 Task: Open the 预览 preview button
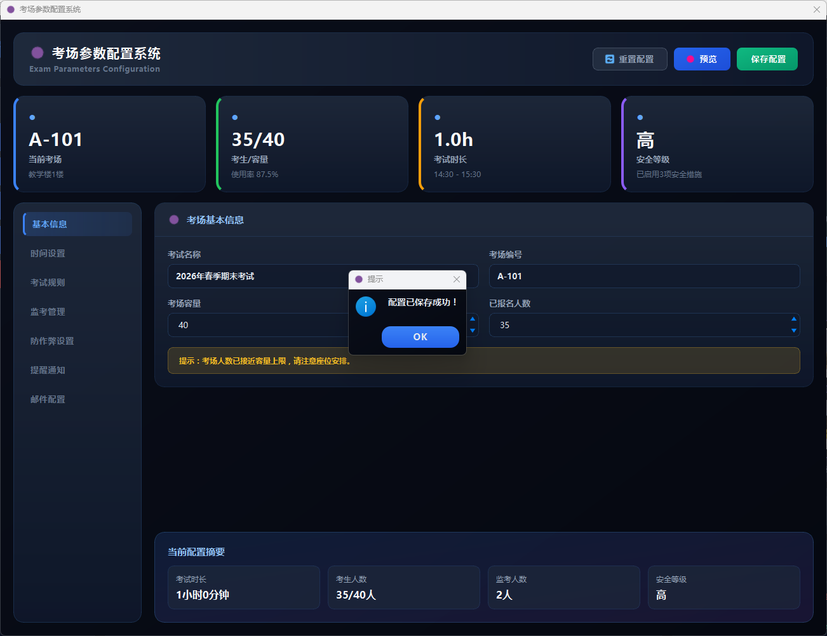point(701,59)
